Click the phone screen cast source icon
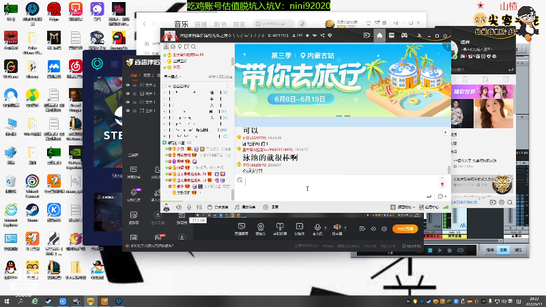Image resolution: width=546 pixels, height=307 pixels. 280,229
